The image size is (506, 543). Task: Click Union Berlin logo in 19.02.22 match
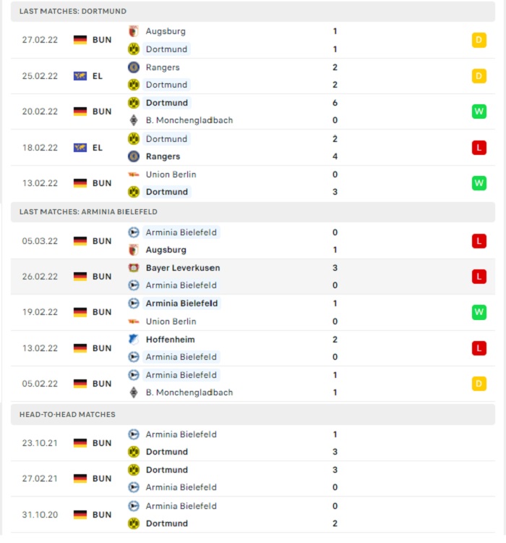[x=134, y=321]
